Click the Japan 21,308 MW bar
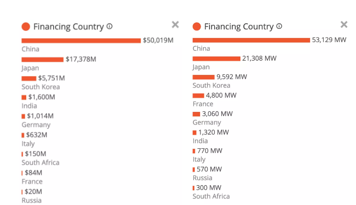Screen dimensions: 356x205 [x=216, y=59]
